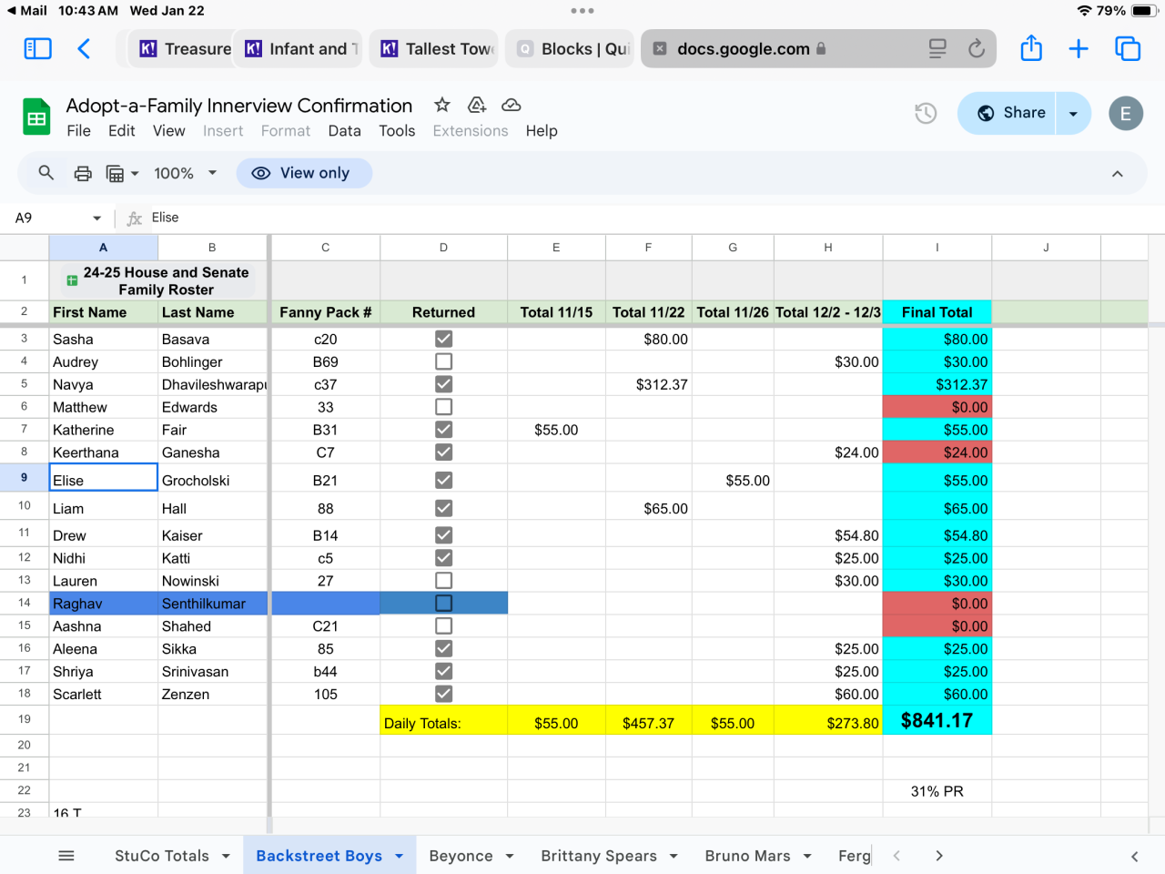Viewport: 1165px width, 874px height.
Task: Expand the Share options dropdown arrow
Action: click(x=1073, y=113)
